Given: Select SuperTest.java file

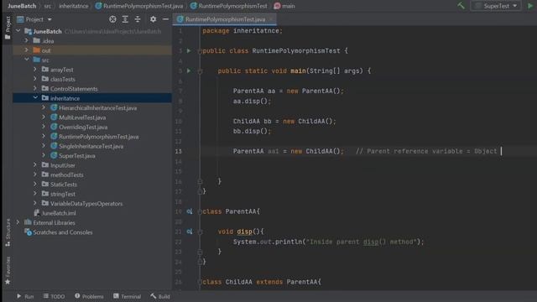Looking at the screenshot, I should (x=76, y=156).
